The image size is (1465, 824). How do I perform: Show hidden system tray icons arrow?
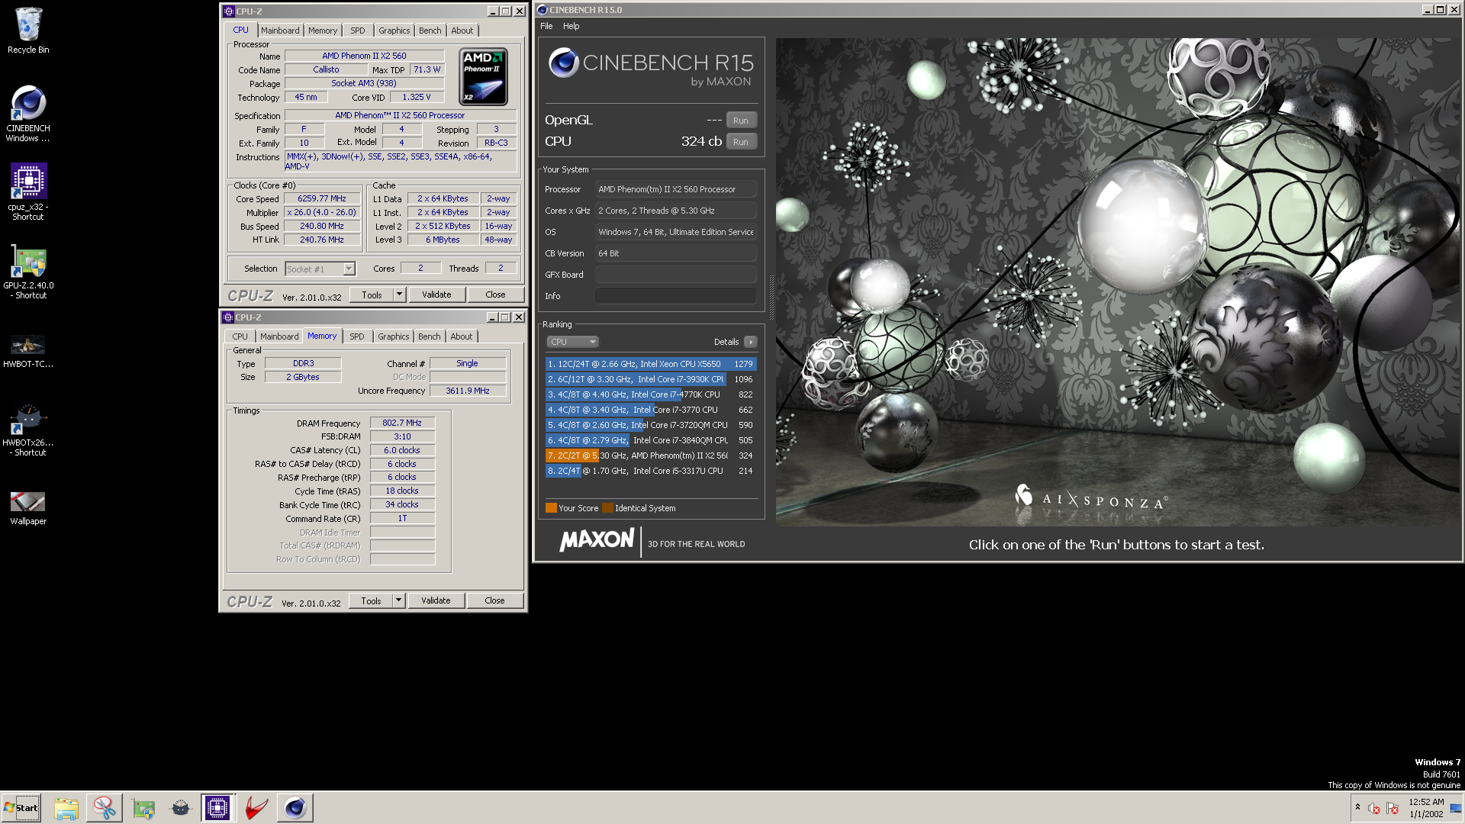tap(1357, 807)
